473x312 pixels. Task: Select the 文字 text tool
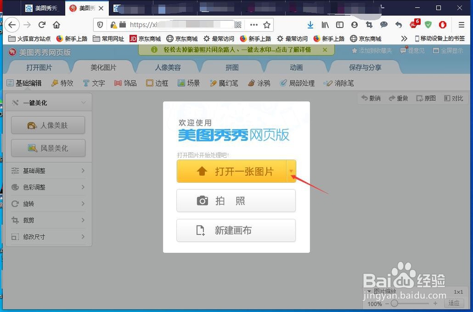pyautogui.click(x=94, y=83)
